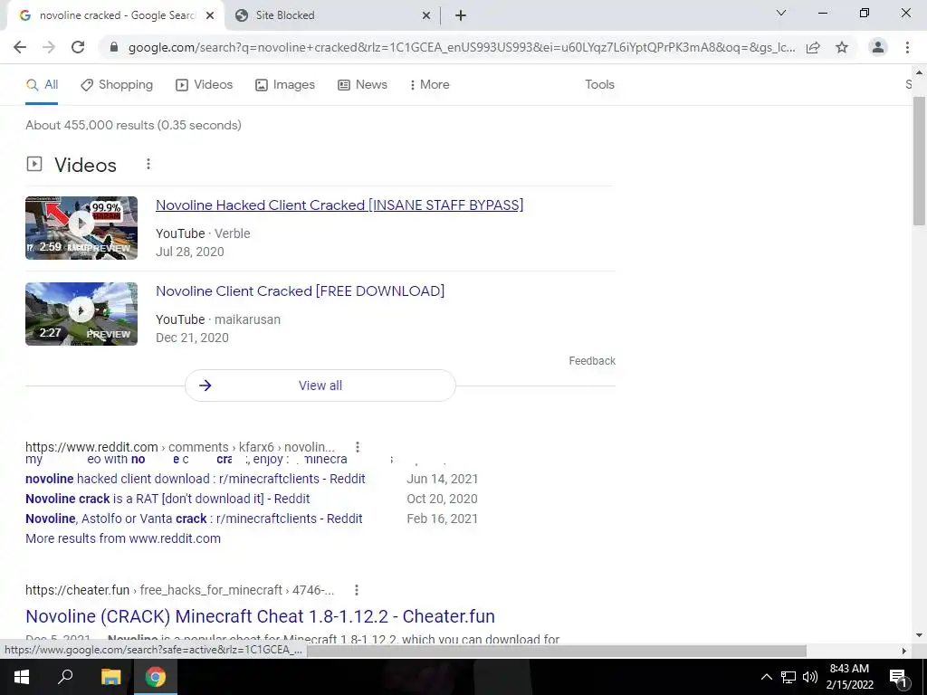Viewport: 927px width, 695px height.
Task: Click the scroll up arrow on vertical scrollbar
Action: pos(919,72)
